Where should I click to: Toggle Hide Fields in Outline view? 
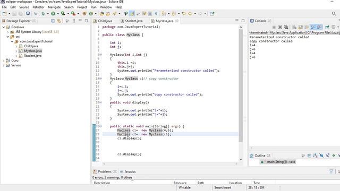(x=321, y=155)
